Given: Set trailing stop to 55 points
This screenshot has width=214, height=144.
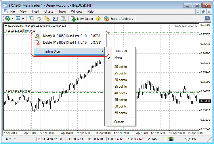Looking at the screenshot, I should pyautogui.click(x=121, y=113).
